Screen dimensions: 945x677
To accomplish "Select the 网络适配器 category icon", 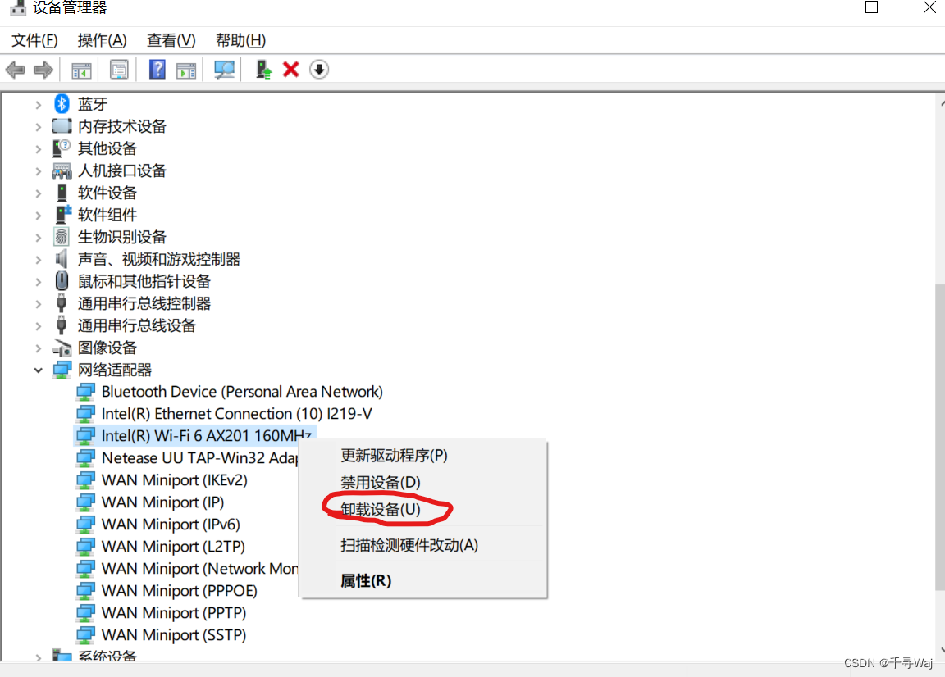I will point(62,370).
